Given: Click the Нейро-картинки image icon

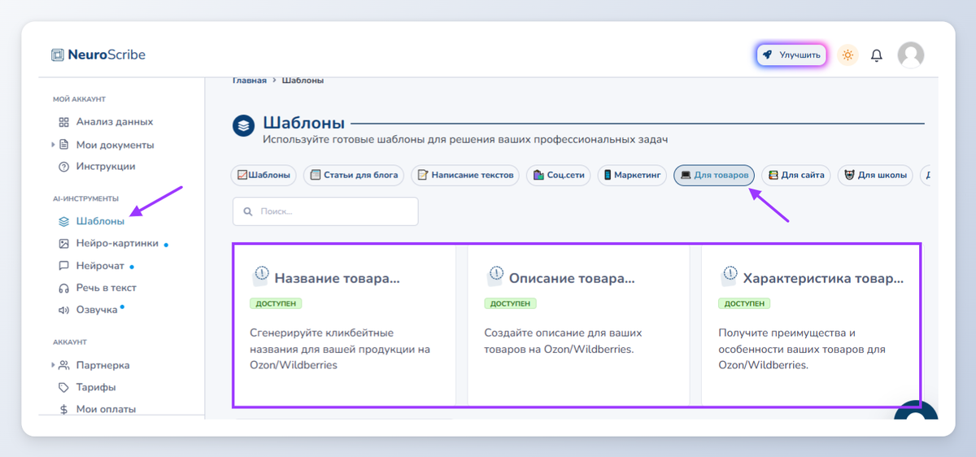Looking at the screenshot, I should [x=63, y=243].
